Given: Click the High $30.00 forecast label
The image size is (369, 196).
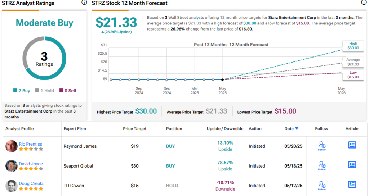Looking at the screenshot, I should click(353, 46).
